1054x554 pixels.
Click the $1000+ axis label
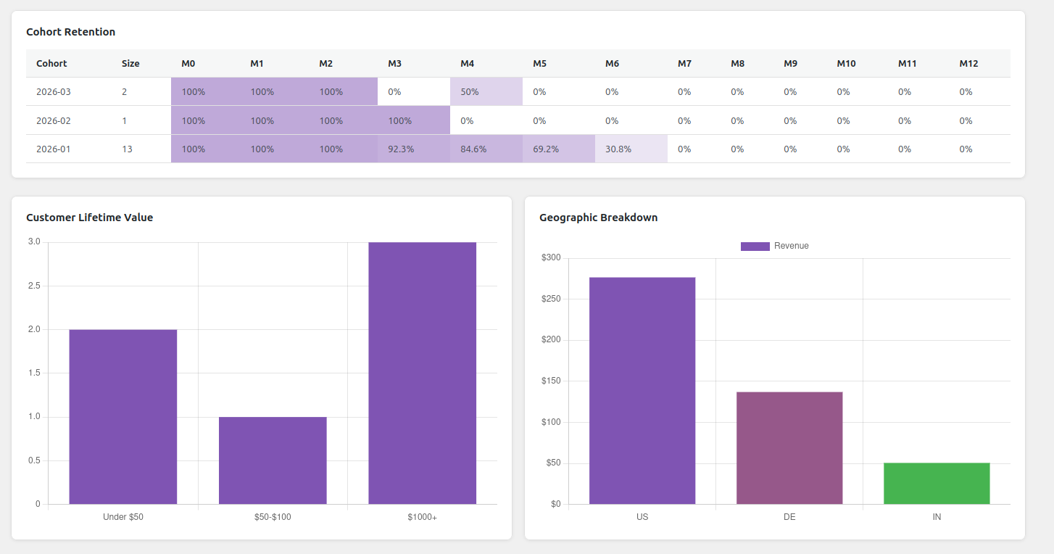coord(423,517)
